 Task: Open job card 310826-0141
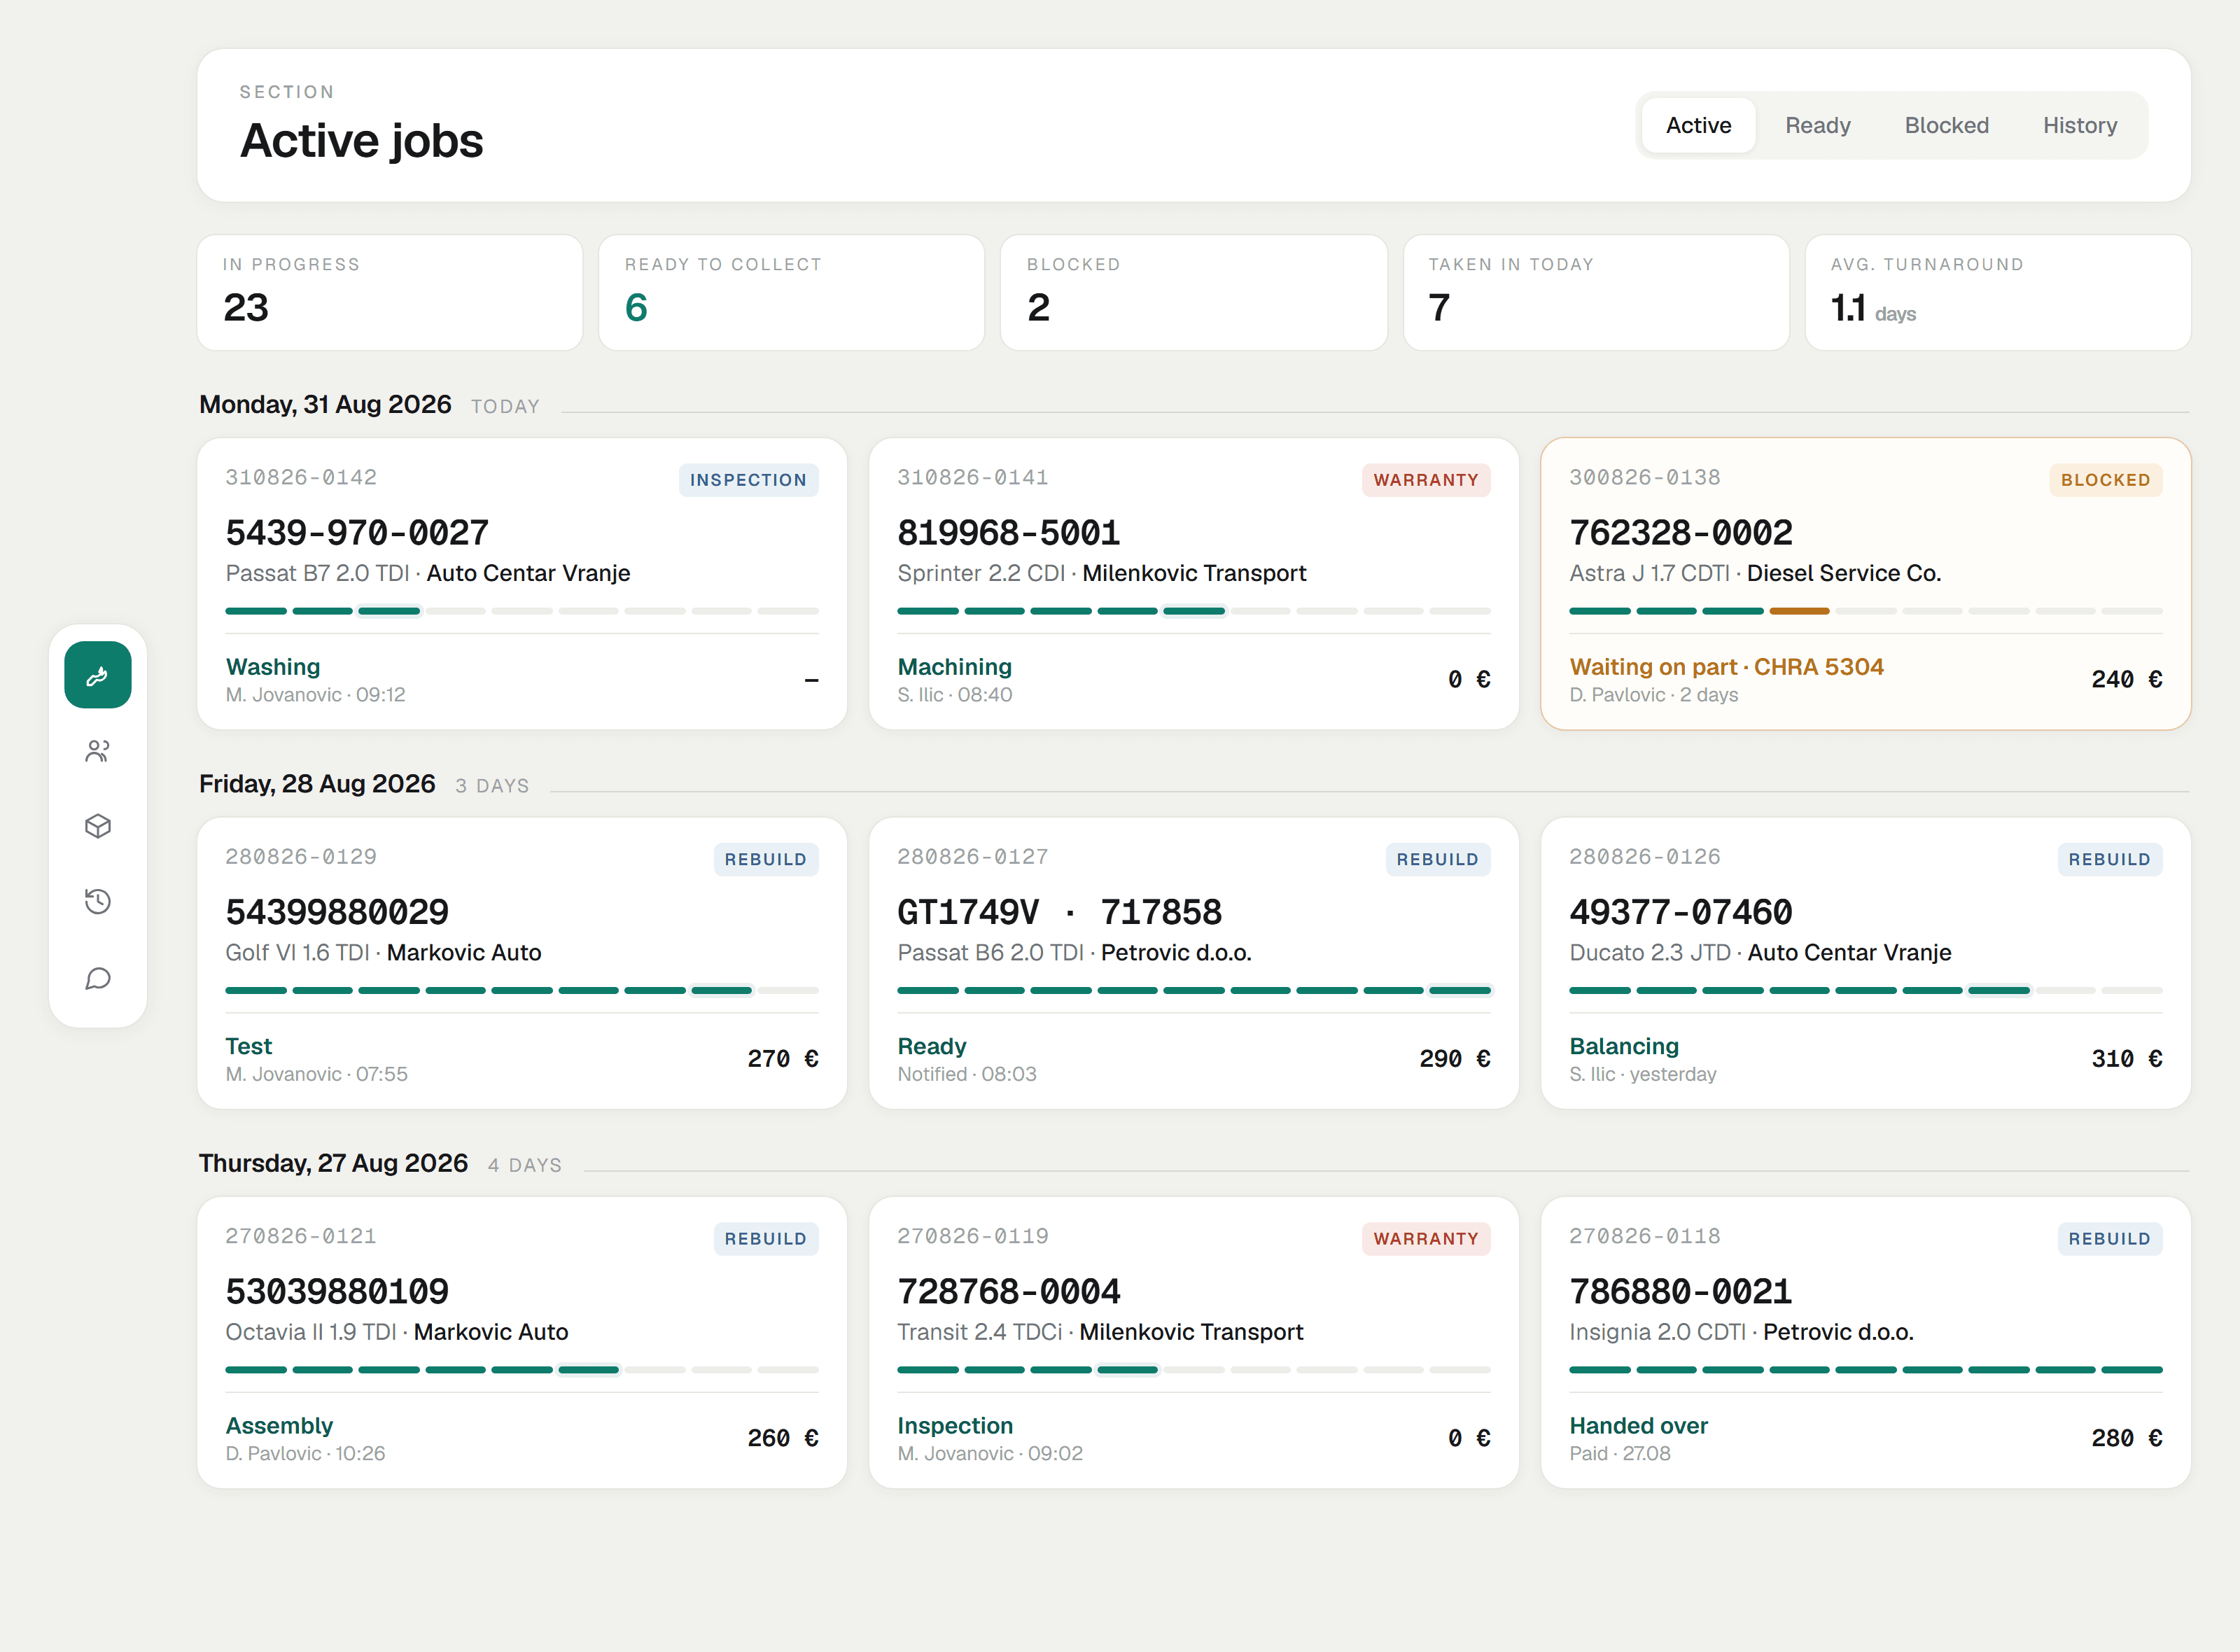(1193, 584)
